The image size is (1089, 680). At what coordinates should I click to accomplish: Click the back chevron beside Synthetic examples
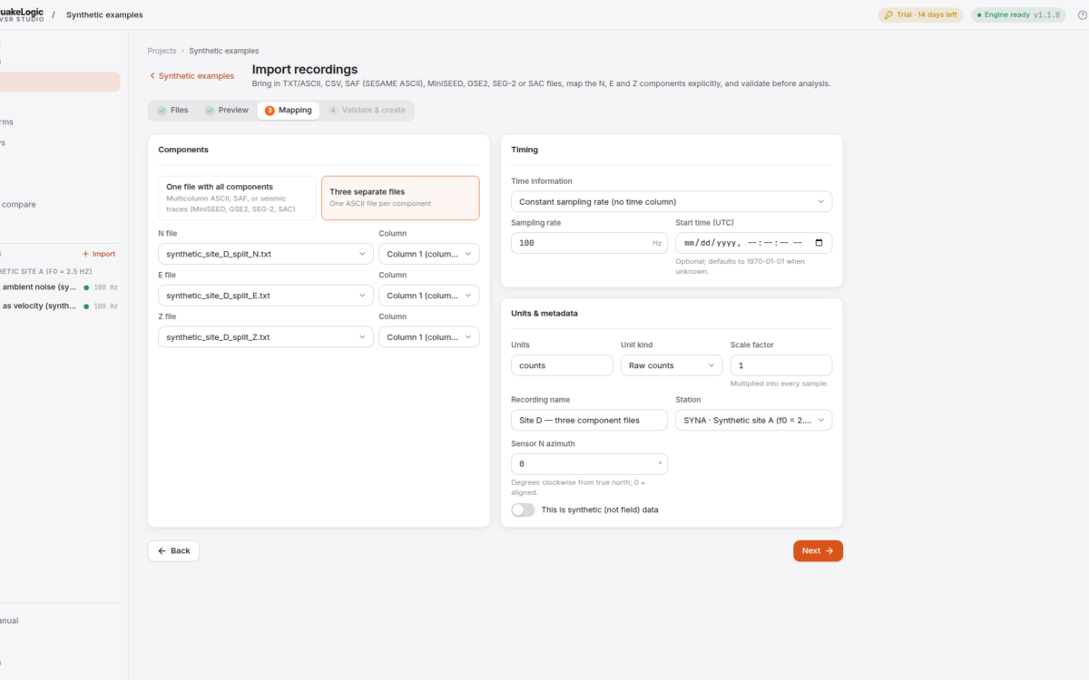[x=152, y=76]
